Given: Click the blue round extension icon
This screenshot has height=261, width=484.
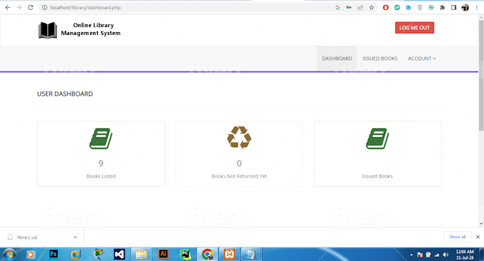Looking at the screenshot, I should pos(409,7).
